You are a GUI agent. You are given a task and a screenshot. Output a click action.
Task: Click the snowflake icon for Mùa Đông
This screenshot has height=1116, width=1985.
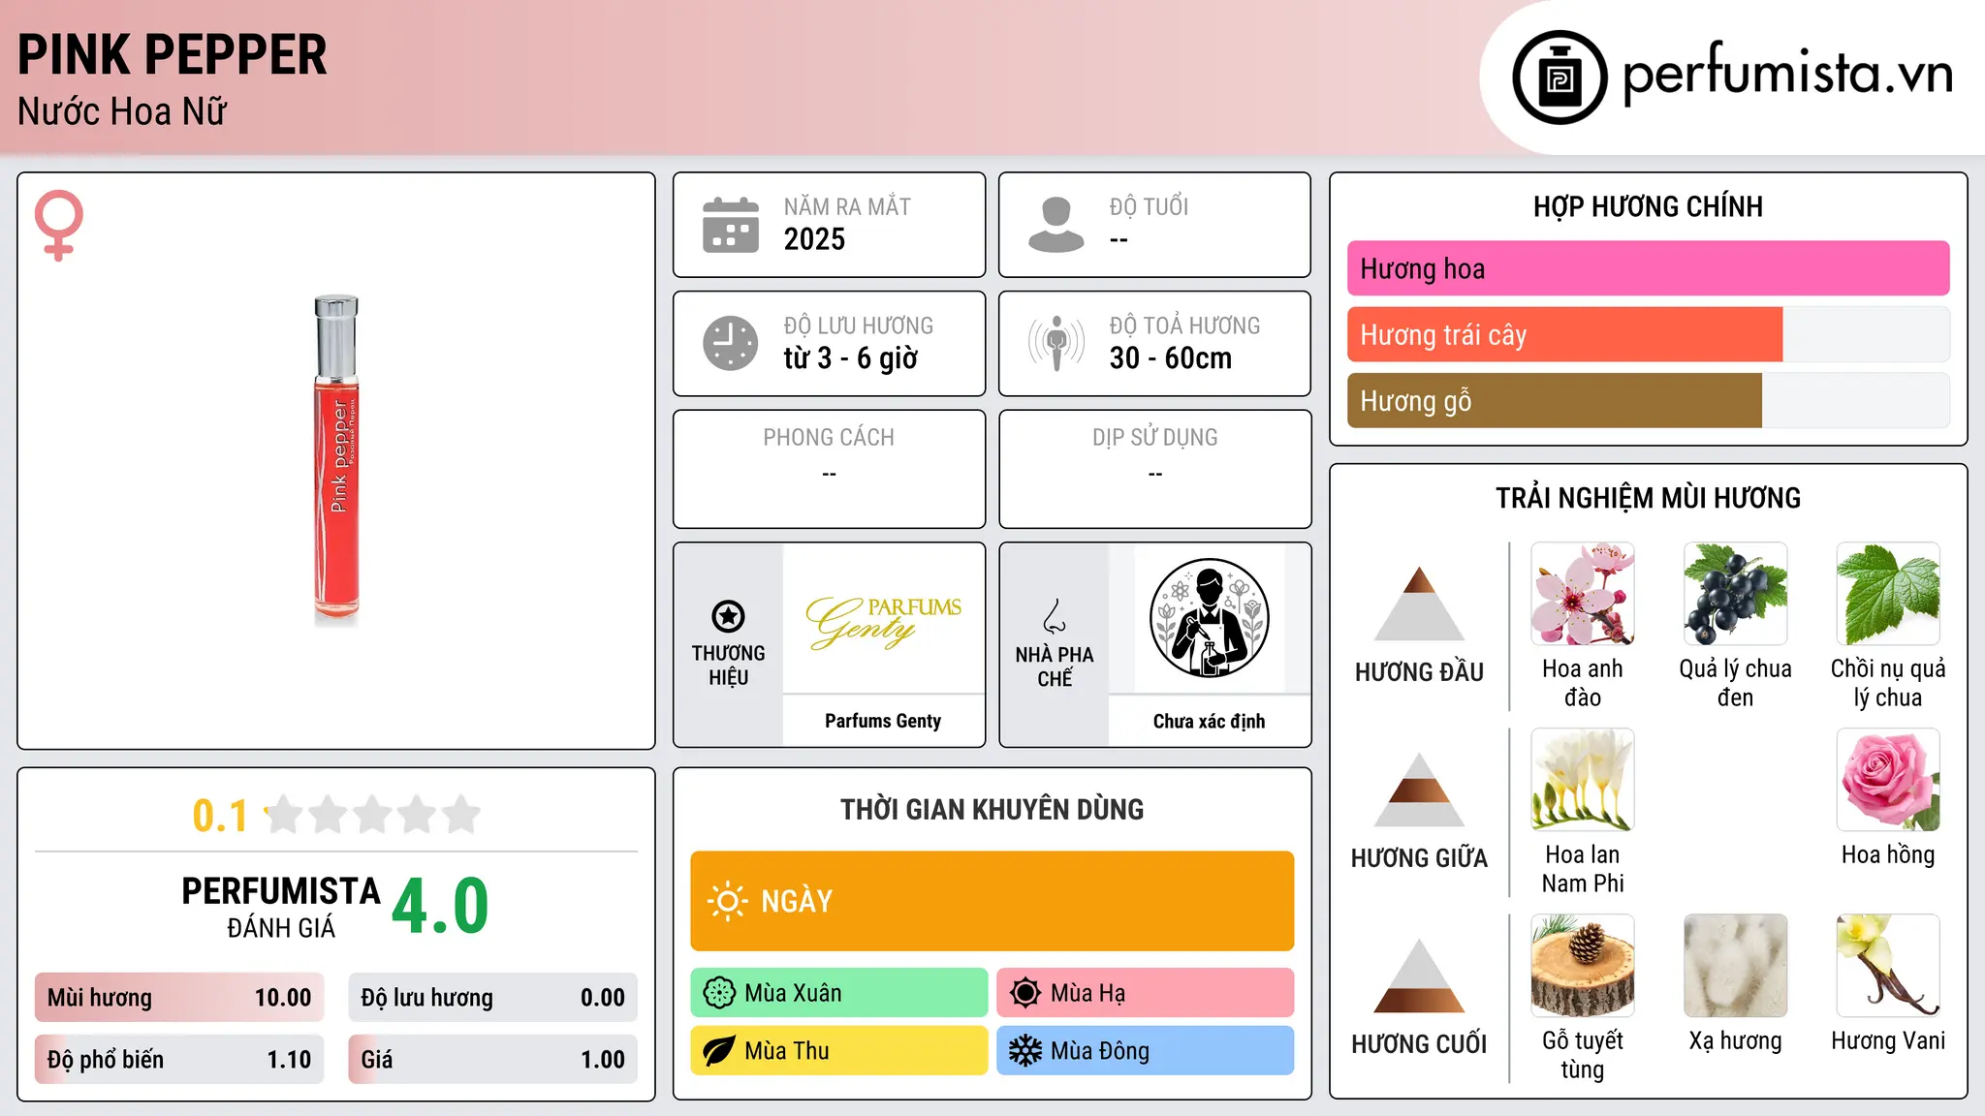1025,1051
